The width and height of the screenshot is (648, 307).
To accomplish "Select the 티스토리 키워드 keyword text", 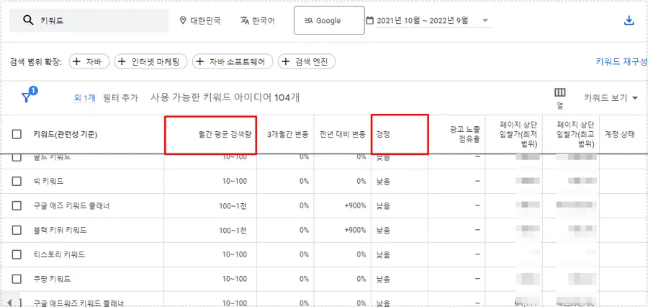I will pyautogui.click(x=59, y=254).
